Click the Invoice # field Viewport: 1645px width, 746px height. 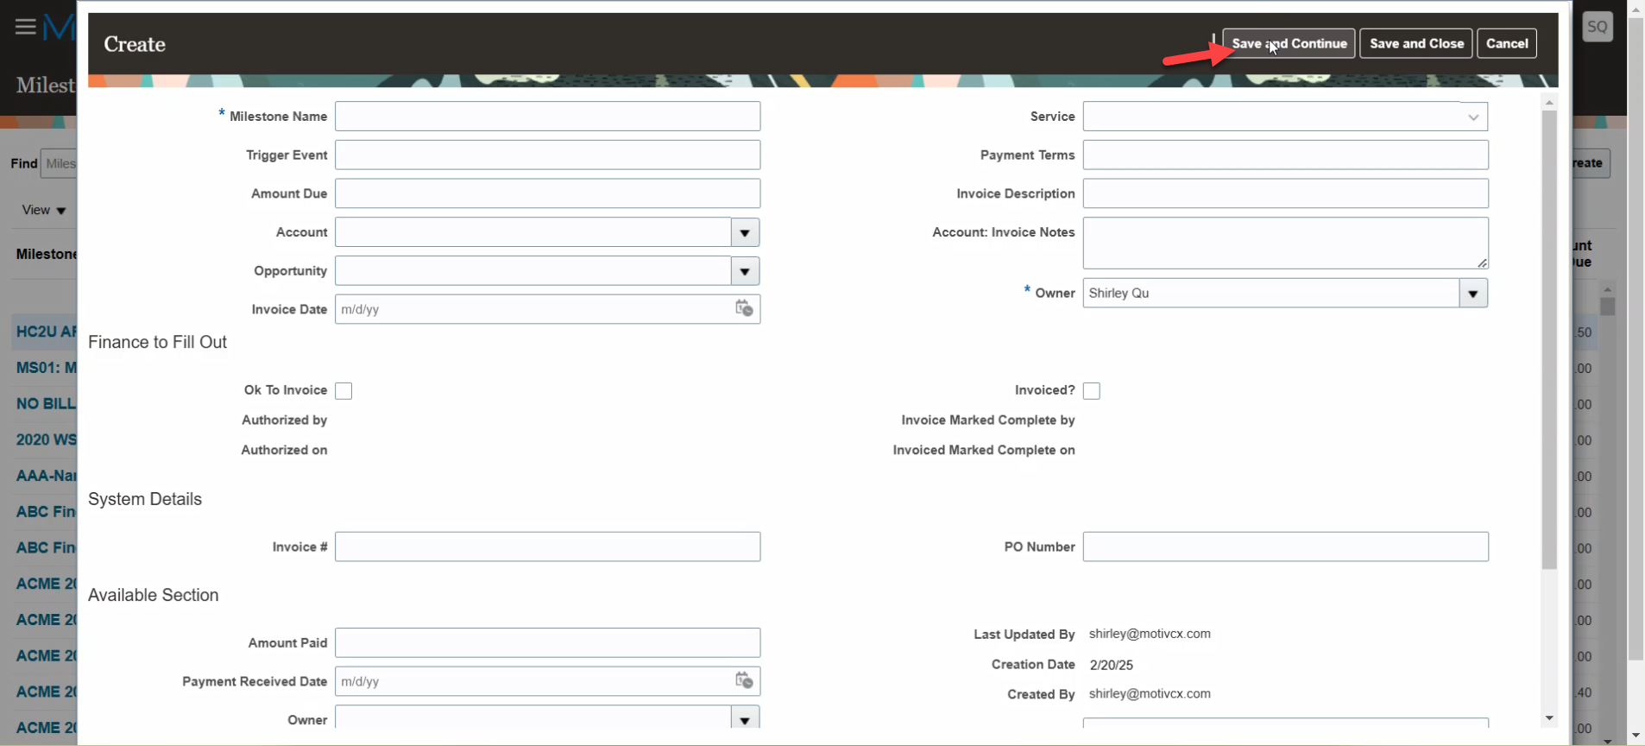(547, 547)
